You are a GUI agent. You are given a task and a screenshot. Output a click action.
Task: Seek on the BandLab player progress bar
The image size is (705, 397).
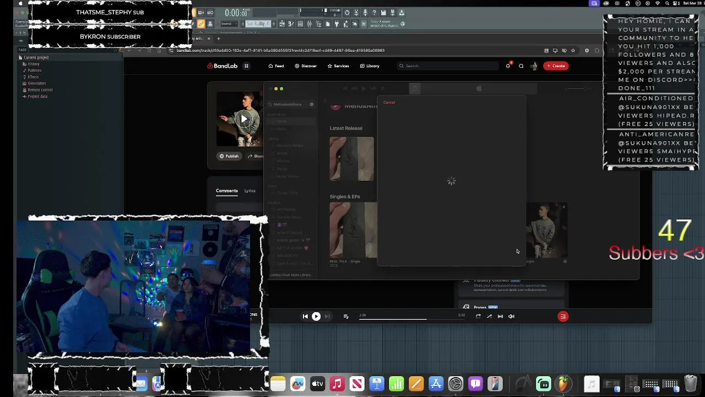click(x=412, y=319)
